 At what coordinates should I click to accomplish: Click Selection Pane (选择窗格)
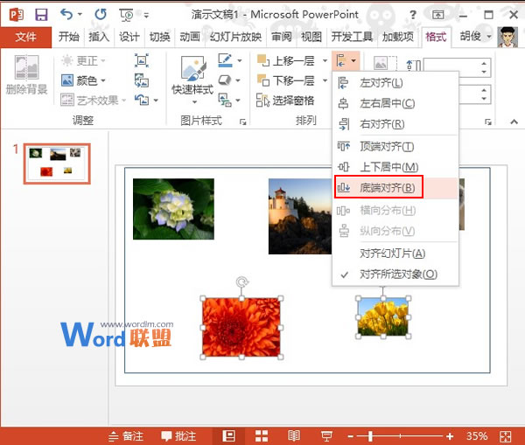pyautogui.click(x=285, y=100)
